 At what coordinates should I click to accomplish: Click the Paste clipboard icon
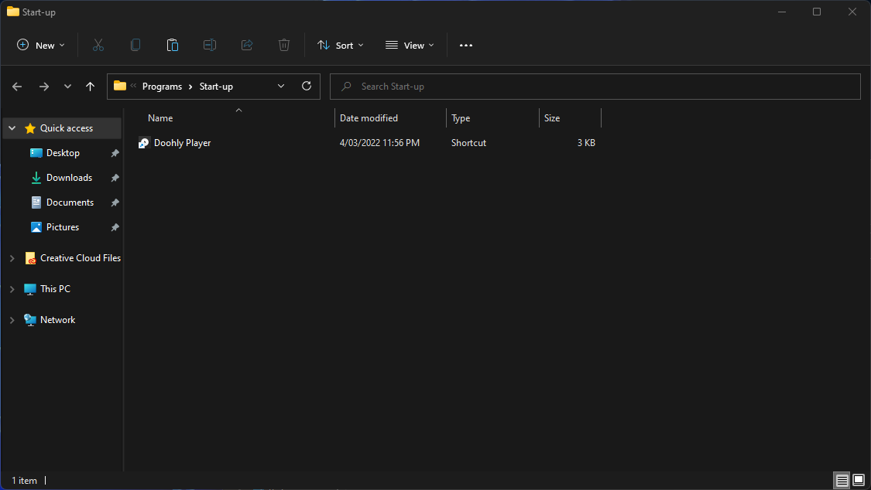(173, 46)
